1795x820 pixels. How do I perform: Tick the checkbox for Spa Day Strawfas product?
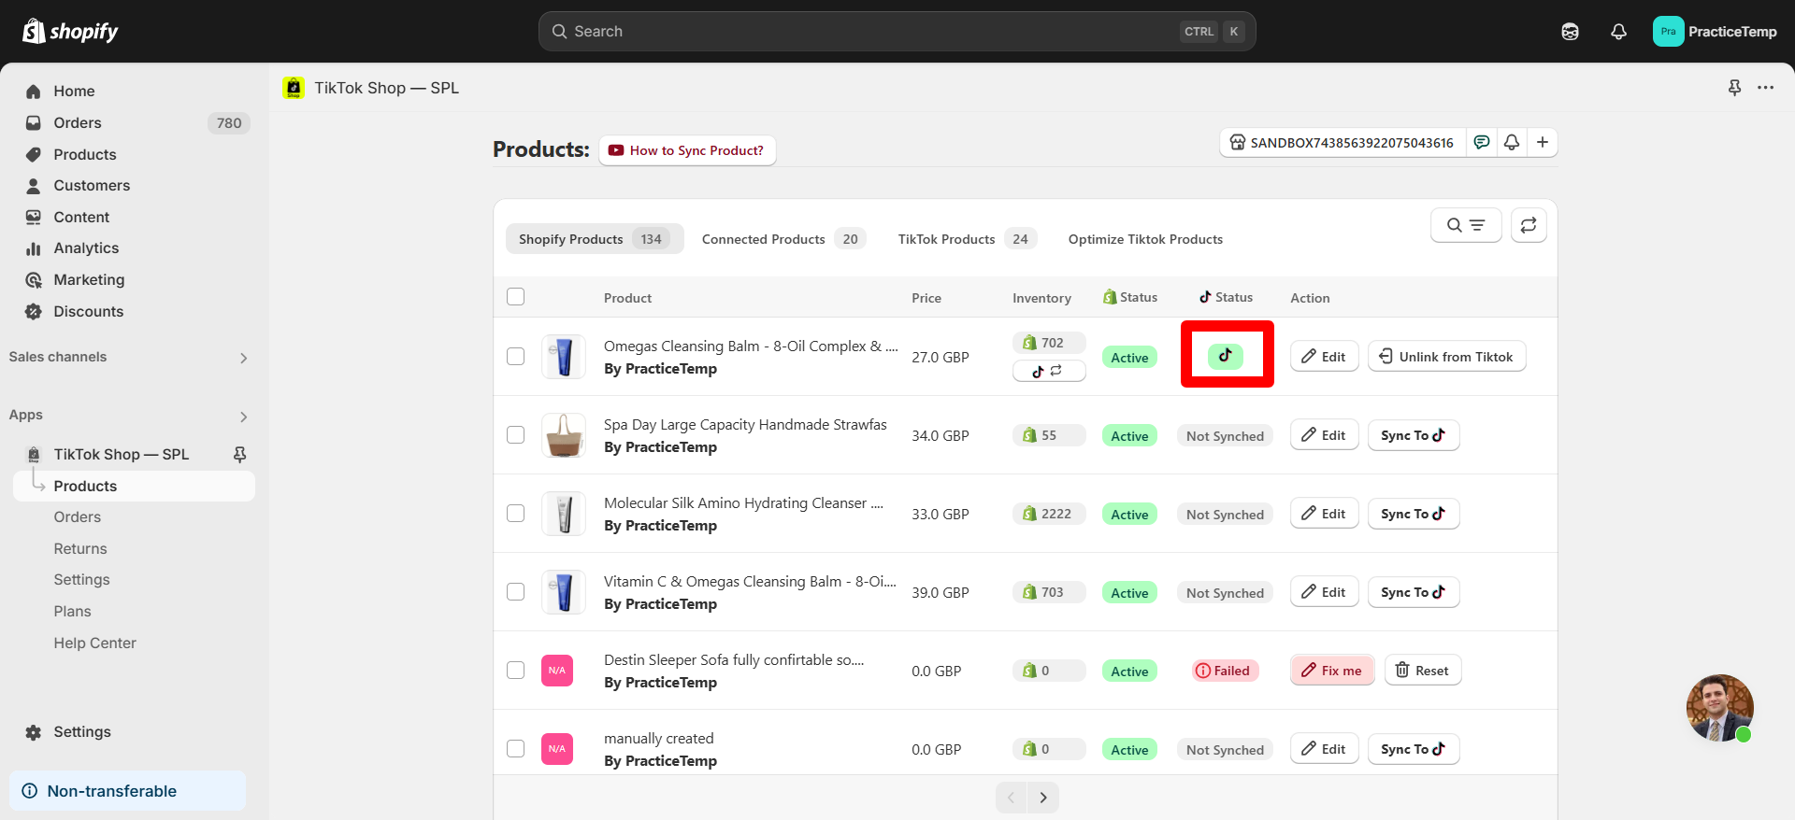click(515, 435)
